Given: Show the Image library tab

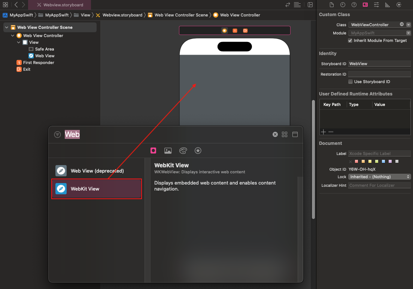Looking at the screenshot, I should [168, 150].
